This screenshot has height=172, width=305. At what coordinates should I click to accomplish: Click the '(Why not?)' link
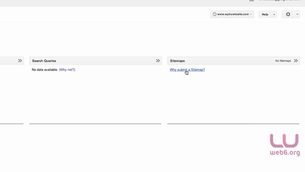[67, 70]
